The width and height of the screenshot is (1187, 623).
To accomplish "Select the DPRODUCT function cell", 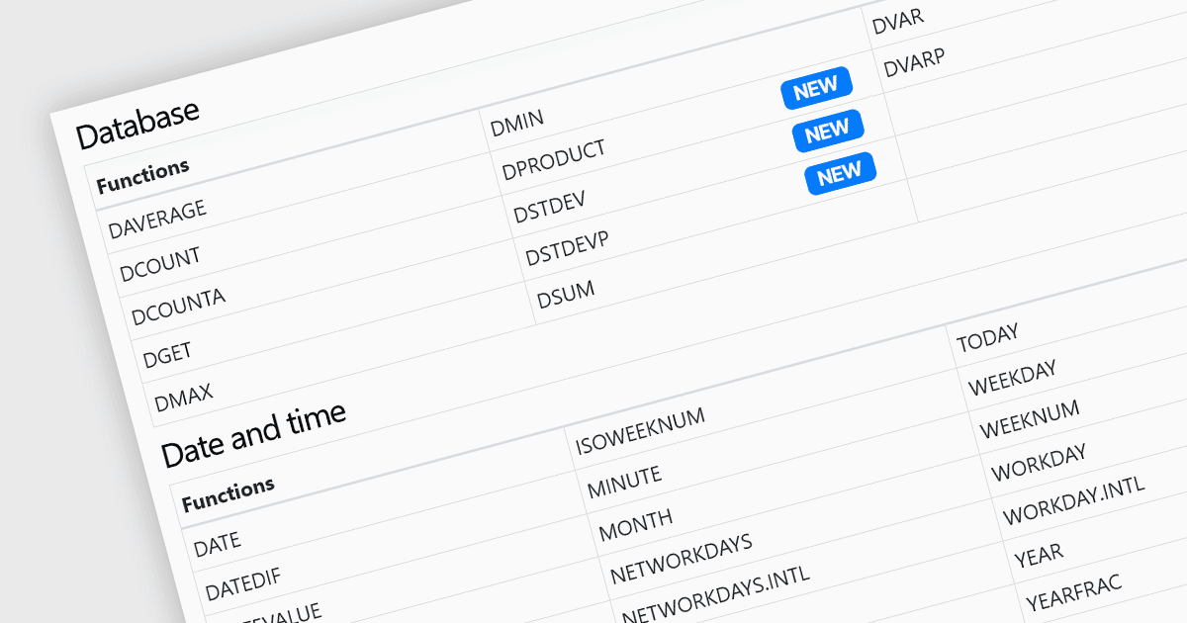I will pyautogui.click(x=553, y=160).
